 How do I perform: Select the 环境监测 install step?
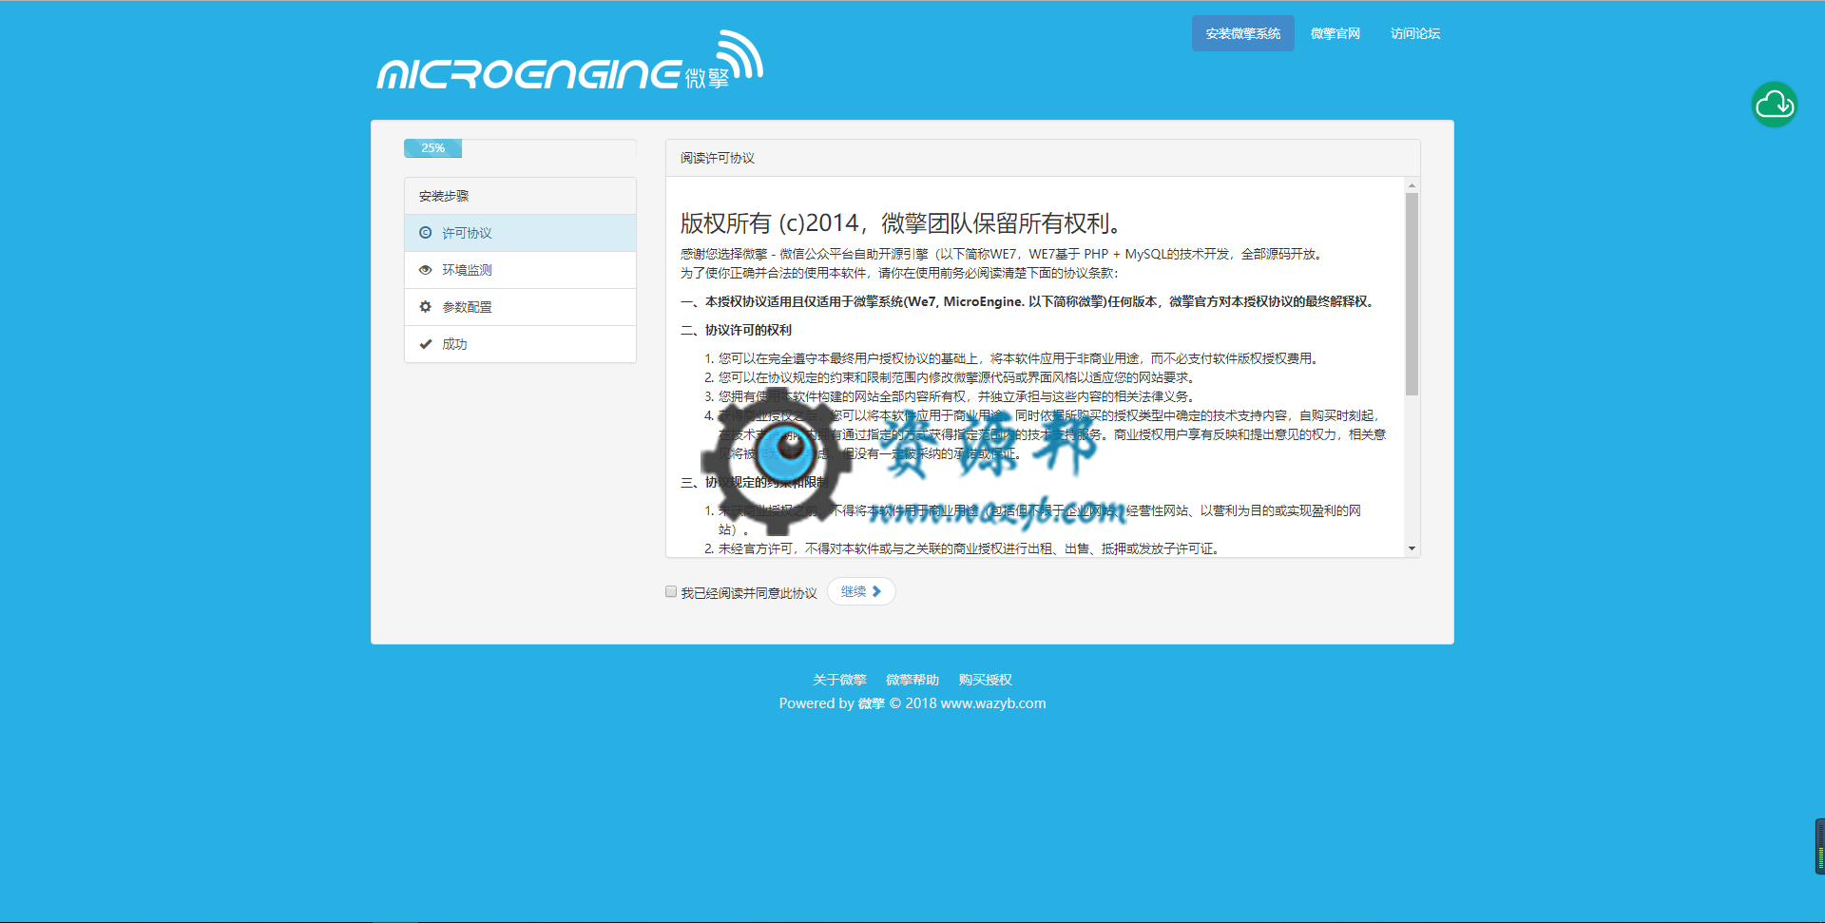[520, 270]
